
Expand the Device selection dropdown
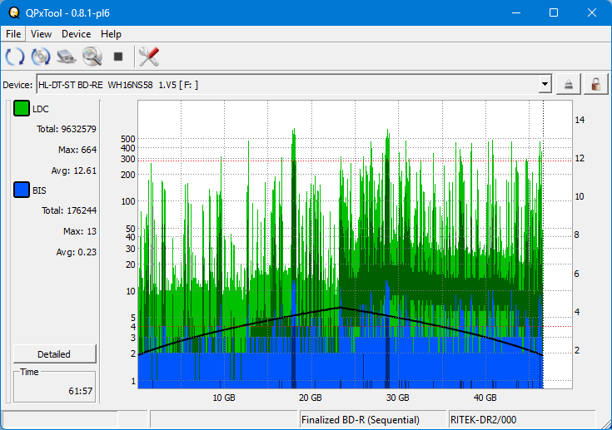pyautogui.click(x=545, y=84)
